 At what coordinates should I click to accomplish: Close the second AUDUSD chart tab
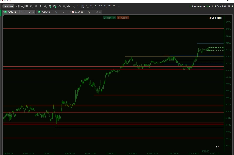[x=67, y=12]
